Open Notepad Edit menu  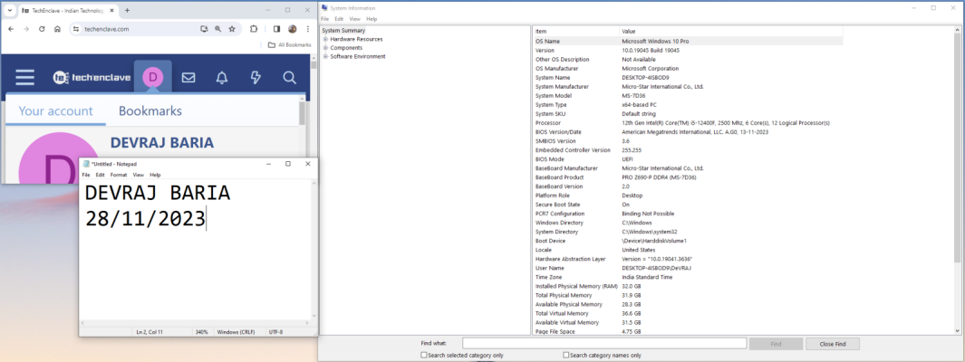100,176
